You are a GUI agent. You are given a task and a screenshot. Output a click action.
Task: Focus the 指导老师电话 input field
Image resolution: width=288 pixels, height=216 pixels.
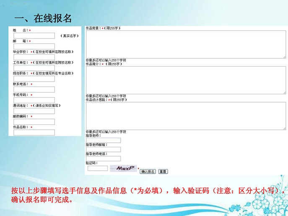[x=103, y=159]
